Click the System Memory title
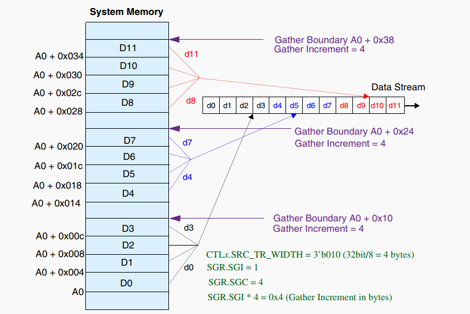This screenshot has height=314, width=470. [x=126, y=12]
